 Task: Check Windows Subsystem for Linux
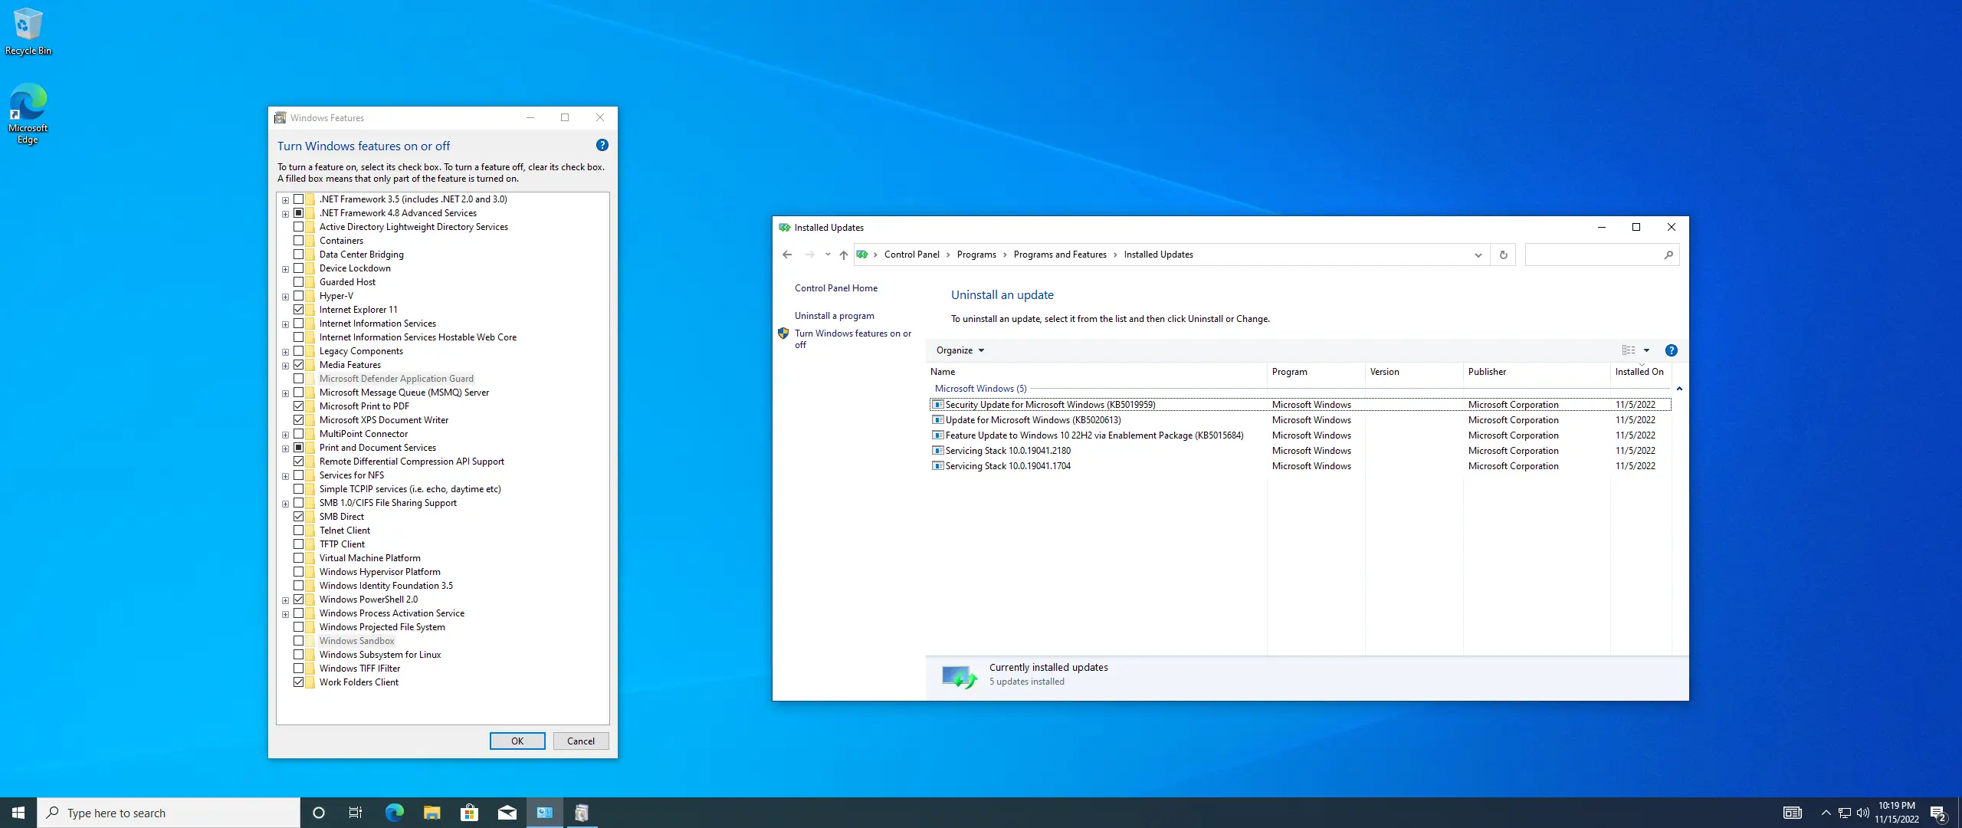299,655
